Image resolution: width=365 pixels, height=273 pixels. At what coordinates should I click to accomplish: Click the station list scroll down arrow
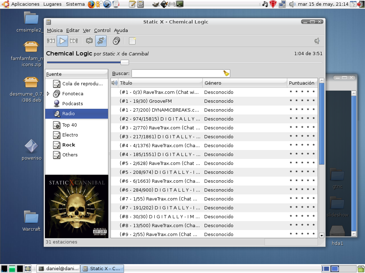[322, 235]
